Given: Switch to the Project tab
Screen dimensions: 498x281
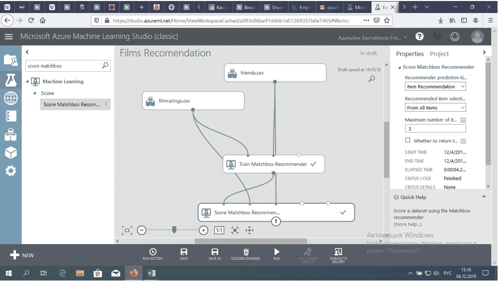Looking at the screenshot, I should click(439, 54).
